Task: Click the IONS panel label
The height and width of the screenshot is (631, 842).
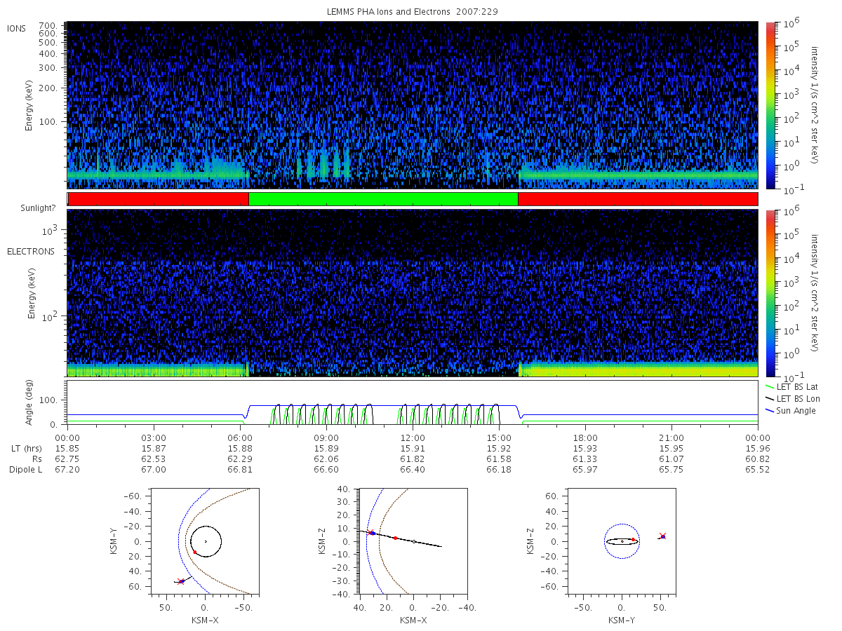Action: (x=17, y=28)
